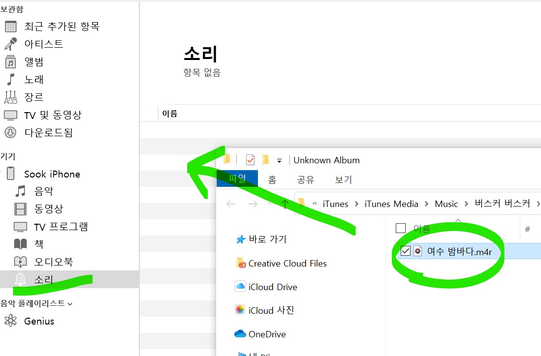The height and width of the screenshot is (356, 541).
Task: Click the chevron after Music in the breadcrumb
Action: pos(467,204)
